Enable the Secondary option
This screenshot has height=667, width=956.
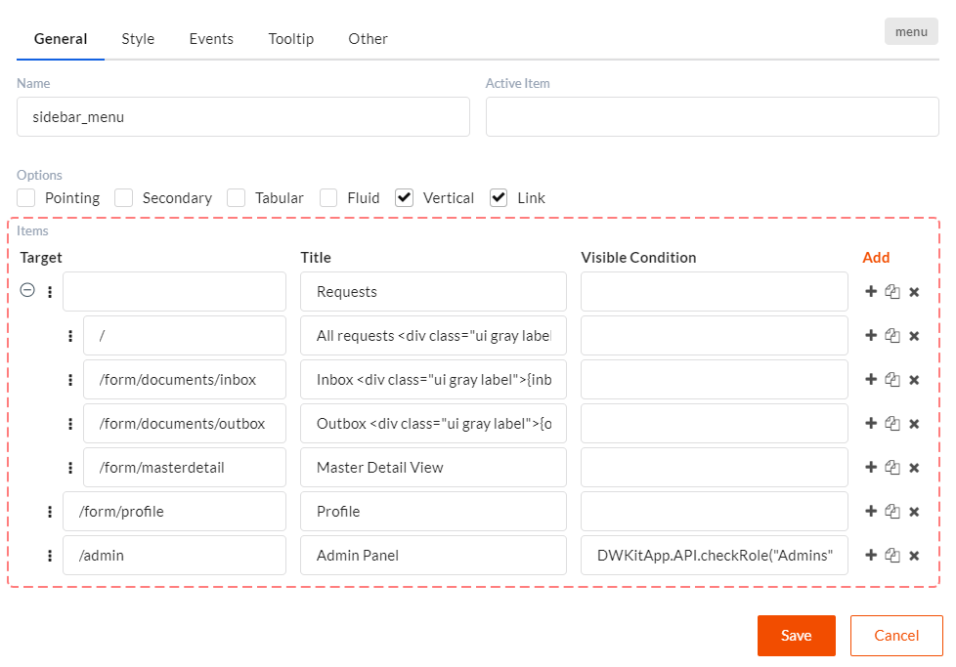[124, 198]
